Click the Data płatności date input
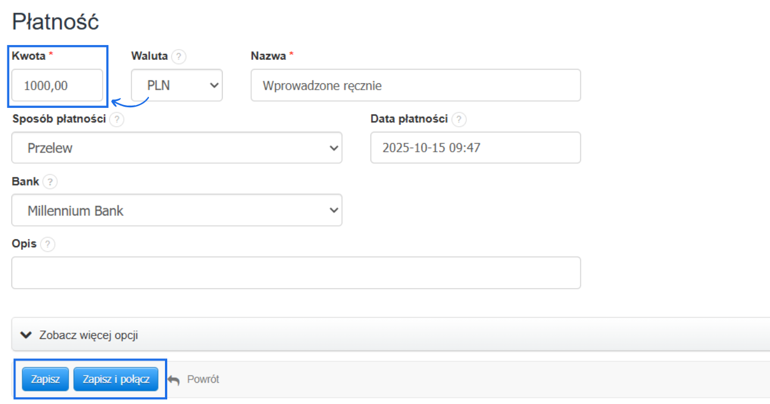Image resolution: width=770 pixels, height=404 pixels. (475, 148)
